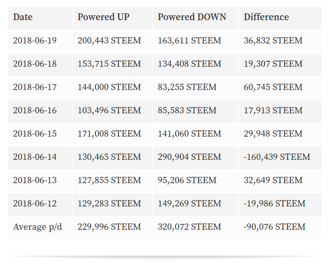
Task: Click the -160,439 STEEM difference cell
Action: 280,158
